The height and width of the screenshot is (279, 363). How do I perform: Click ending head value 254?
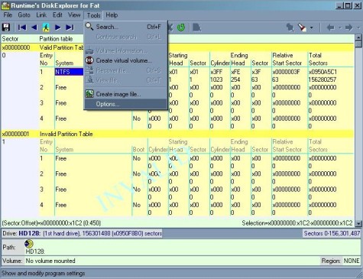click(235, 79)
